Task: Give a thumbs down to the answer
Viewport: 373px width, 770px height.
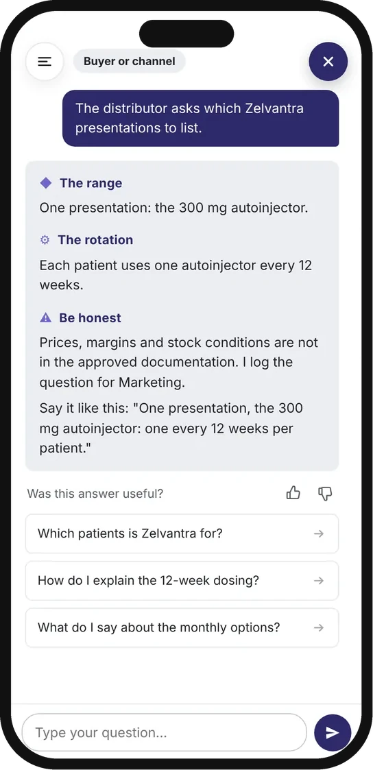Action: (x=325, y=493)
